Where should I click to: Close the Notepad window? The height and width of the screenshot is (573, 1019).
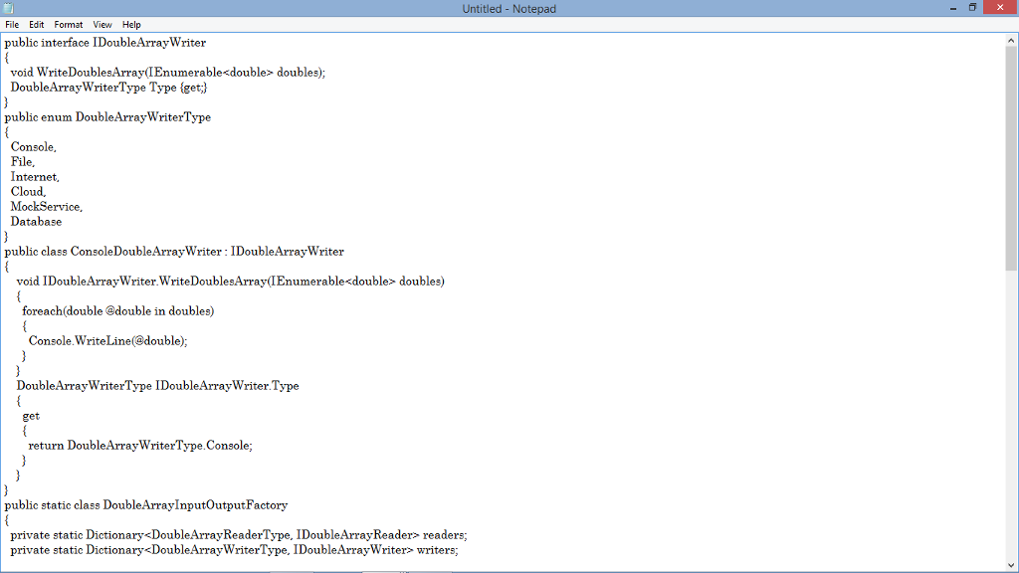click(1000, 7)
